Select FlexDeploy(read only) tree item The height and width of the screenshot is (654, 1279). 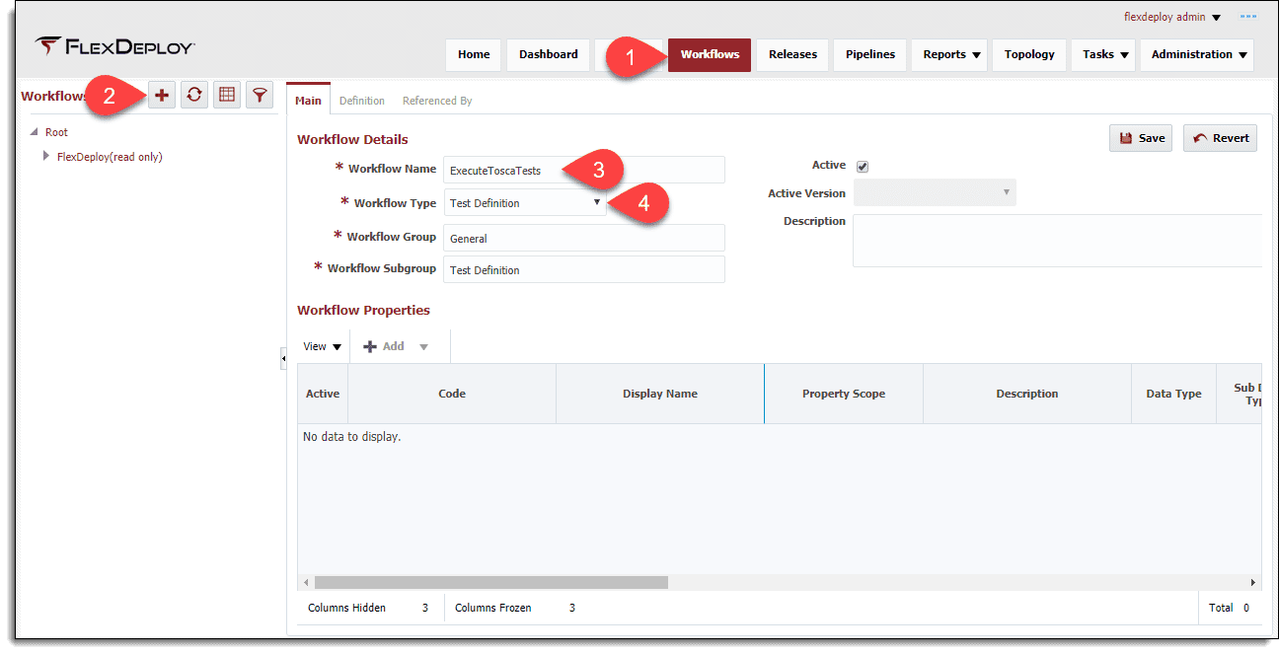[x=110, y=157]
